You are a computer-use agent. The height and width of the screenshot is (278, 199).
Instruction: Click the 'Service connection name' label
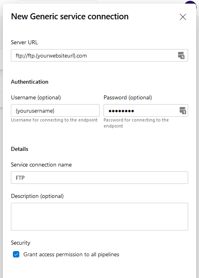pyautogui.click(x=41, y=165)
